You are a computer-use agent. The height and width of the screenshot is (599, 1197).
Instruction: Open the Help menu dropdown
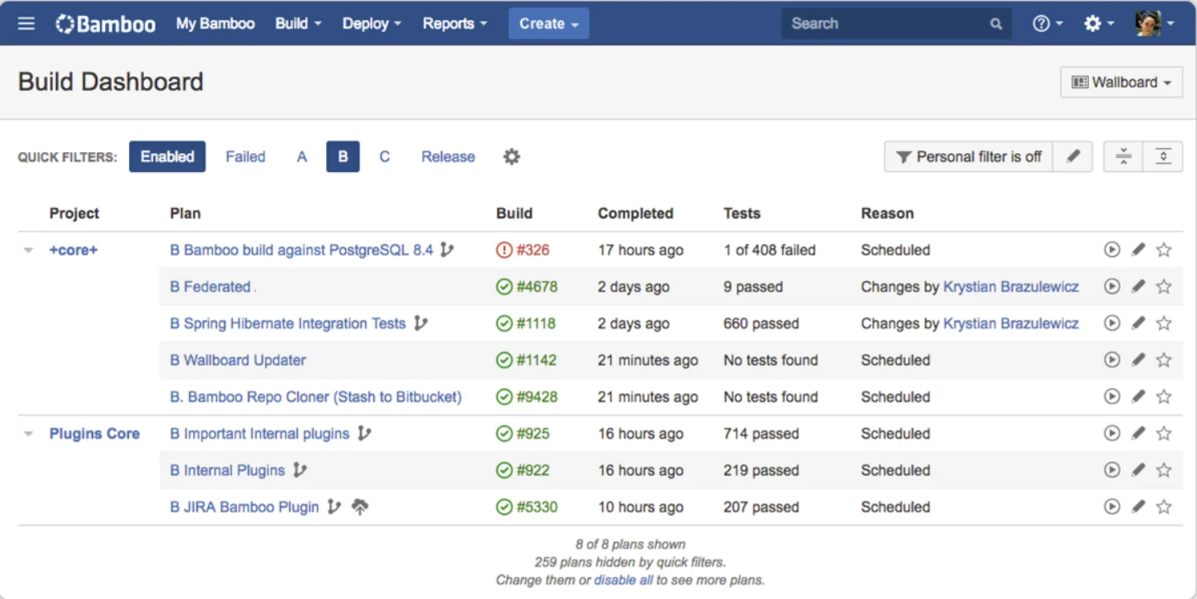click(x=1048, y=23)
